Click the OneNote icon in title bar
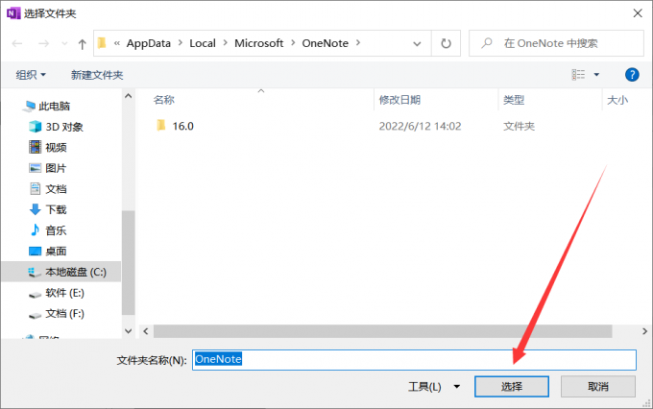The image size is (653, 409). tap(13, 13)
